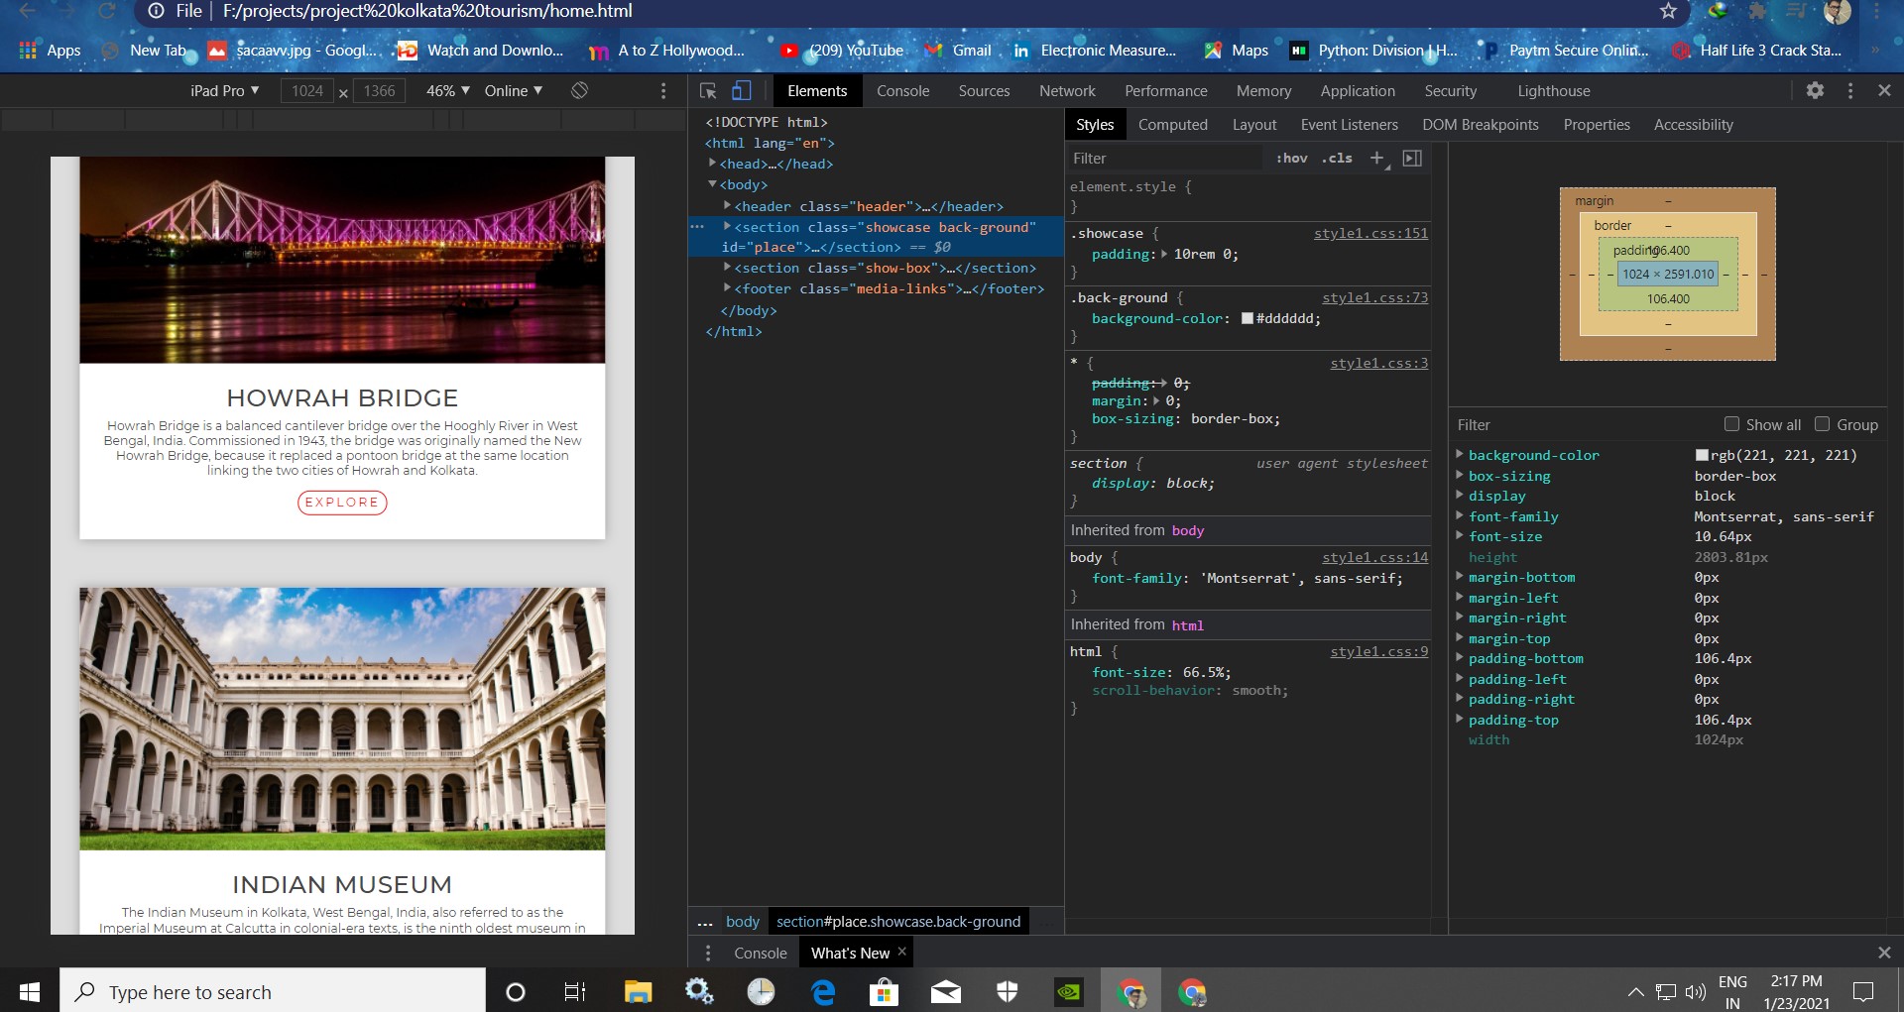Click the toggle element state :hov icon
This screenshot has width=1904, height=1012.
pos(1291,158)
